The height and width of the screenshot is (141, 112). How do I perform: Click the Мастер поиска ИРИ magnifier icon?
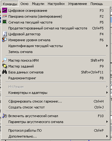click(5, 60)
